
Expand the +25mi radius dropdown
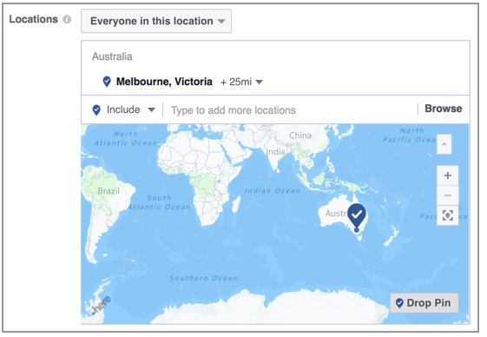click(x=241, y=82)
